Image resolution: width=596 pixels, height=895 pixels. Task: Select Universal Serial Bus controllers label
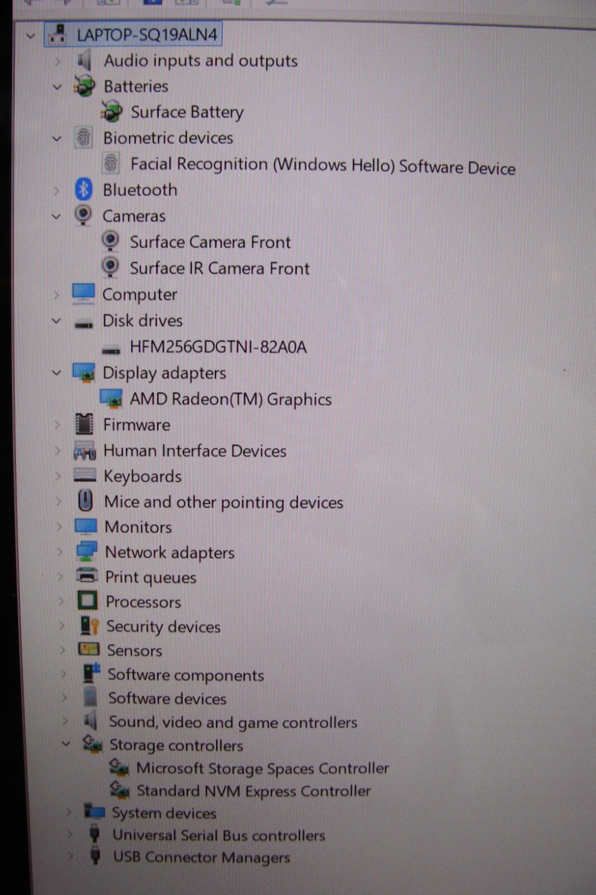click(219, 835)
